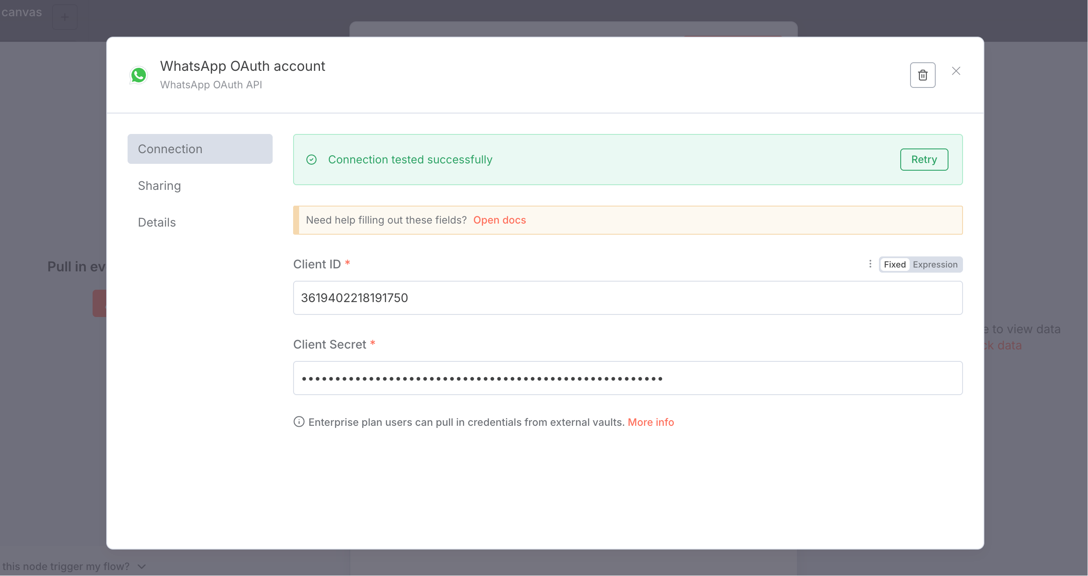The width and height of the screenshot is (1088, 576).
Task: Set Client ID mode to Fixed
Action: pyautogui.click(x=894, y=265)
